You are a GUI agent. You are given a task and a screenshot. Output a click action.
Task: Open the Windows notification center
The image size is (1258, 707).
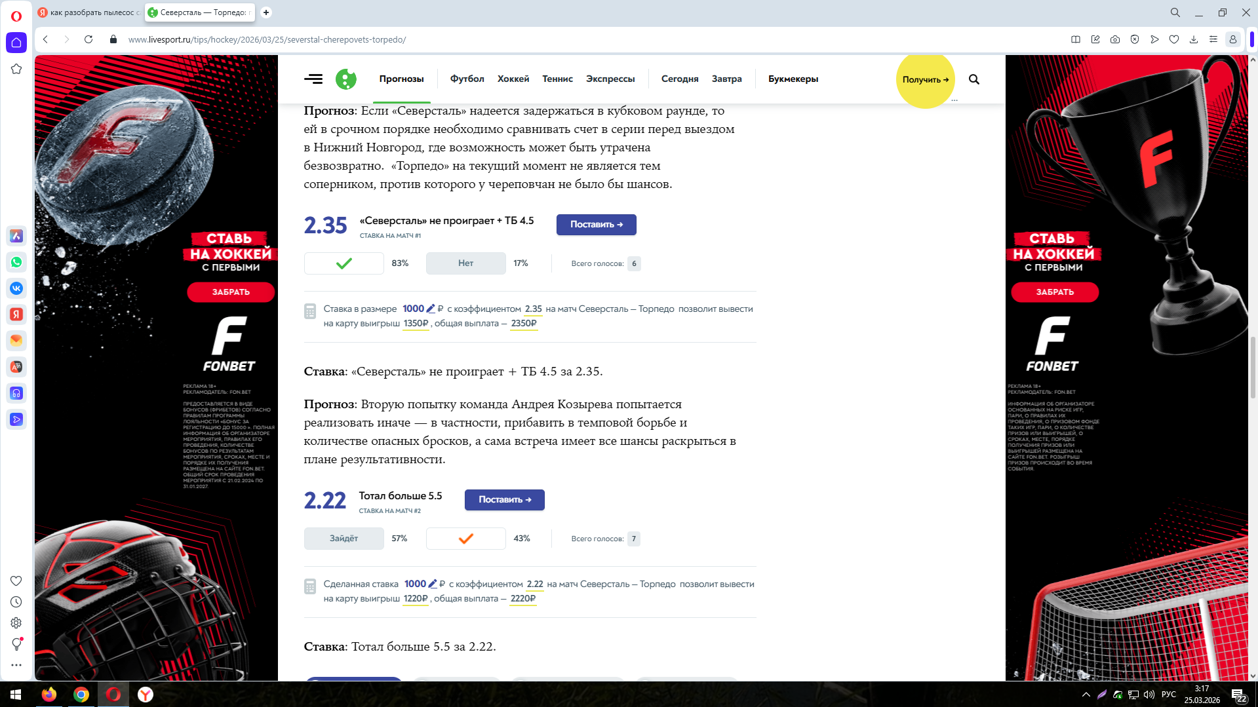(x=1239, y=695)
